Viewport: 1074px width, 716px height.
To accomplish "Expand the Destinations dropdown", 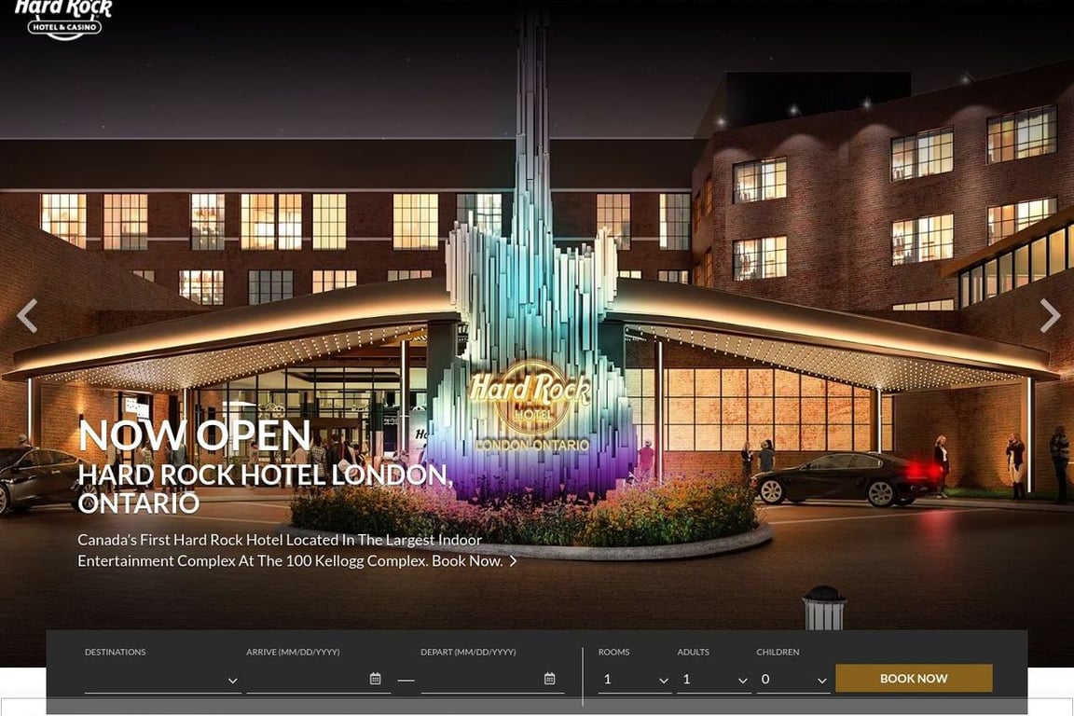I will point(162,680).
